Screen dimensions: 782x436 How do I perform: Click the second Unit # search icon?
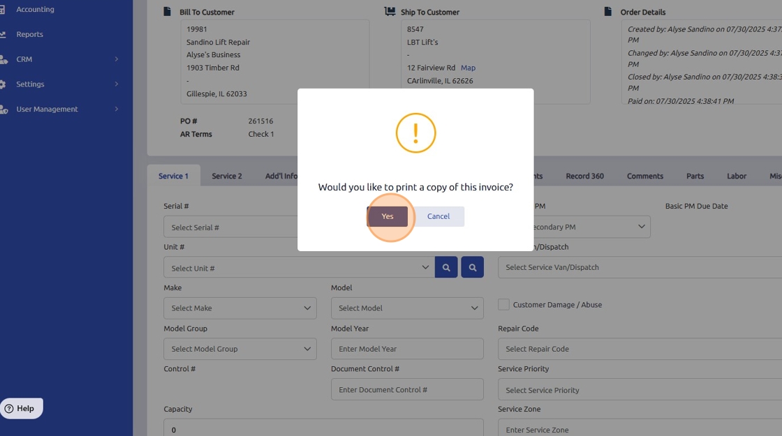pos(472,268)
